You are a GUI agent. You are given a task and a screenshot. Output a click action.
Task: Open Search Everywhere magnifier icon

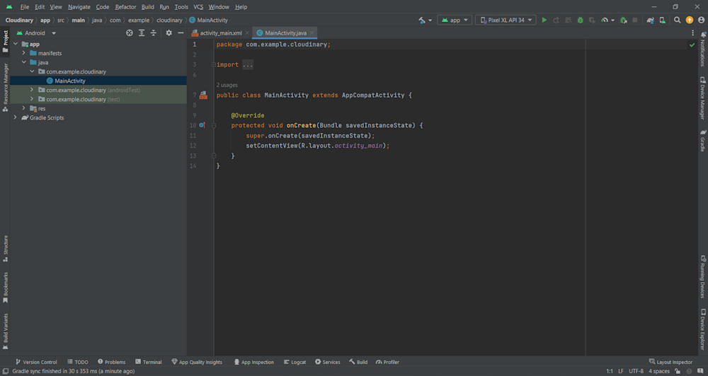point(678,20)
